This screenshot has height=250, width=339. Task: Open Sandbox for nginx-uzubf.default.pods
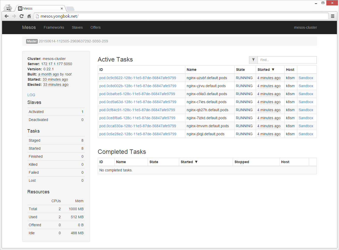coord(306,78)
